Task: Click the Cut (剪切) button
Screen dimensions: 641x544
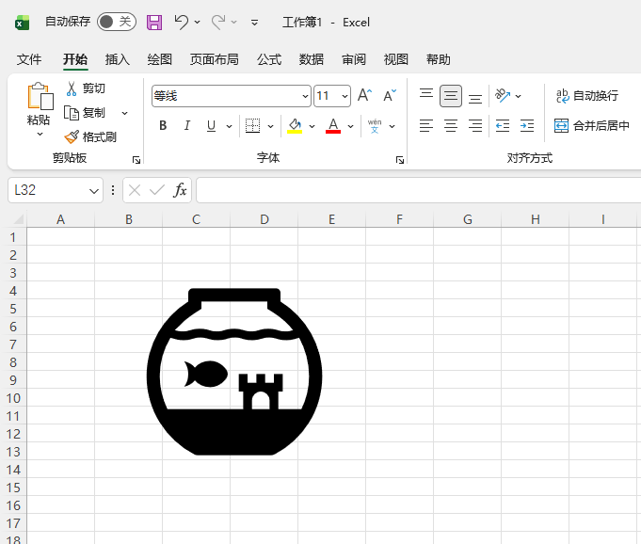Action: (x=86, y=88)
